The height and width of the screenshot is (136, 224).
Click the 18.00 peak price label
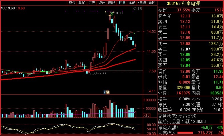coord(118,13)
